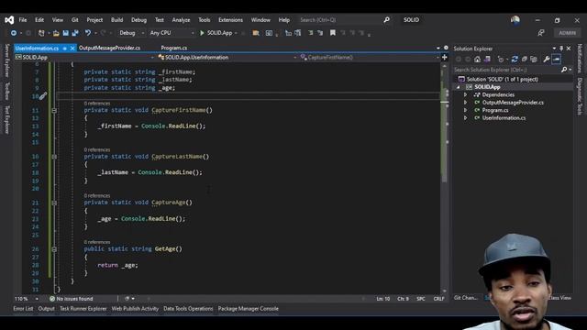Click the search magnifier in the title bar
Screen dimensions: 587x330
[386, 20]
